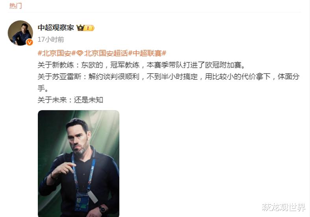Click the 郝龙观世界 watermark text
This screenshot has width=310, height=217.
[x=284, y=207]
